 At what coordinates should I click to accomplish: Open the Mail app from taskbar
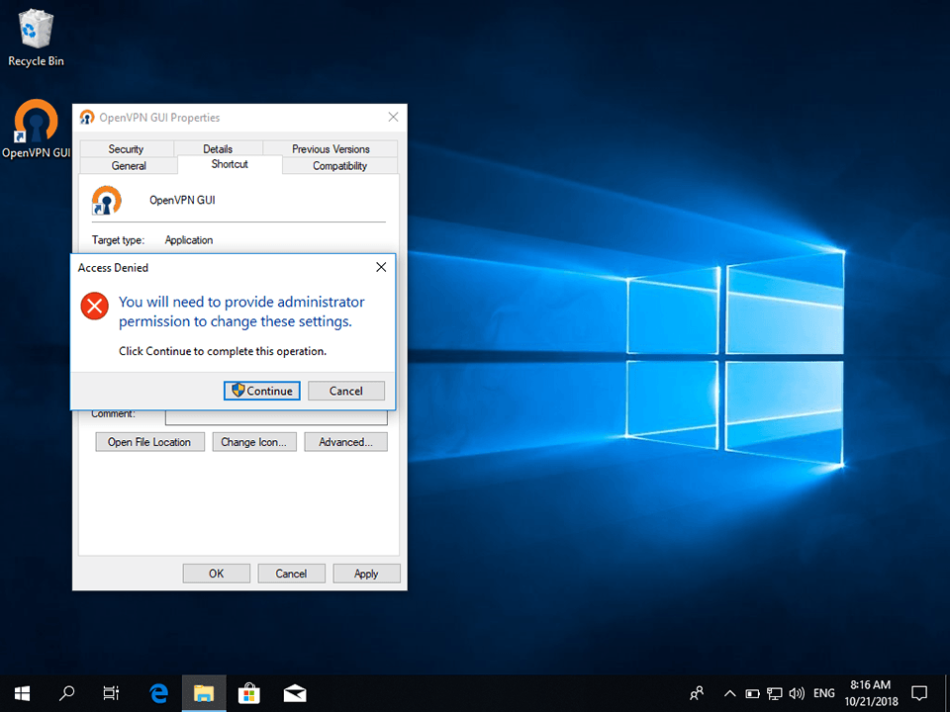[295, 693]
